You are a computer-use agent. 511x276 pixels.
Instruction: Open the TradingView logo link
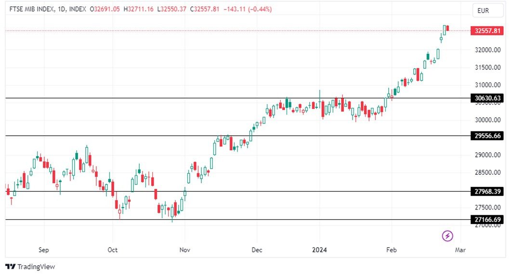(x=30, y=266)
